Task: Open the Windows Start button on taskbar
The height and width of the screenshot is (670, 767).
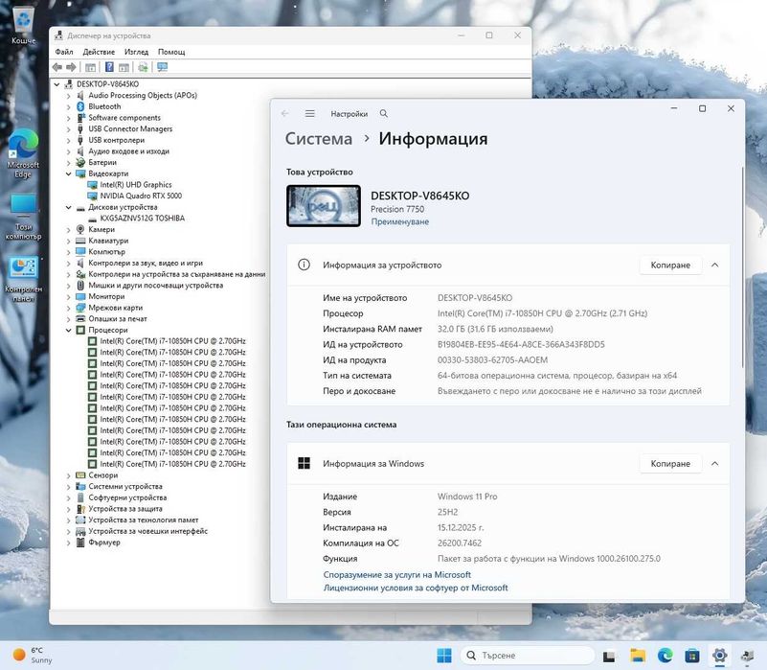Action: [444, 656]
